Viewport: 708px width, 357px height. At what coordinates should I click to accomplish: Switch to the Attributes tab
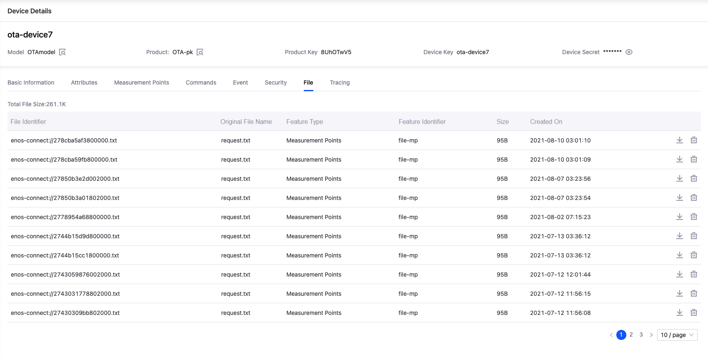[84, 82]
